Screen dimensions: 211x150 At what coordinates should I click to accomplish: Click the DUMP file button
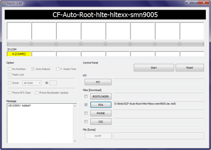tap(98, 136)
